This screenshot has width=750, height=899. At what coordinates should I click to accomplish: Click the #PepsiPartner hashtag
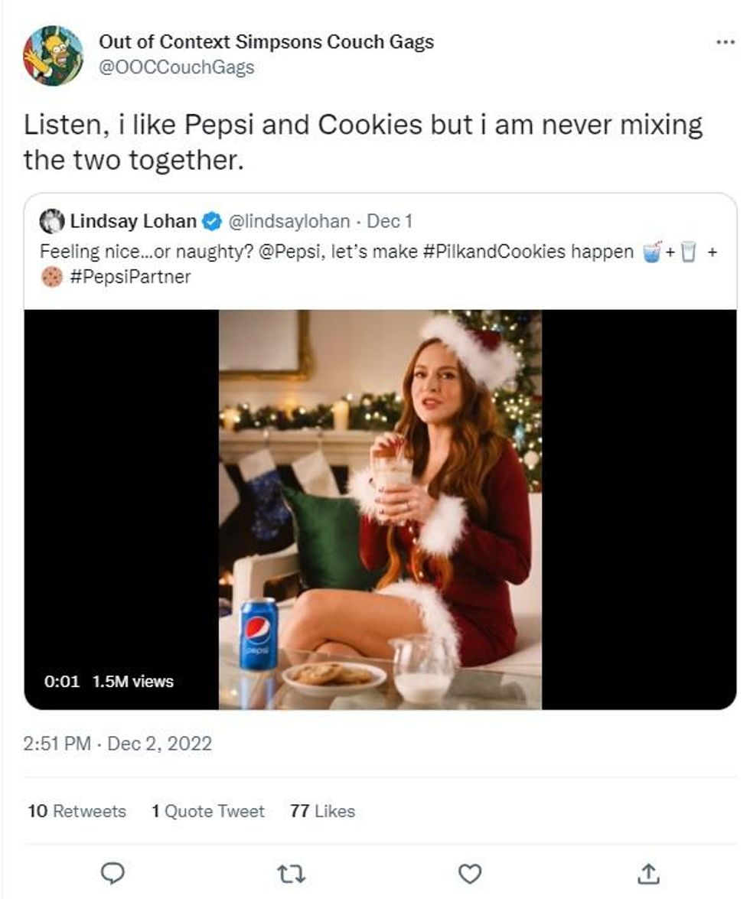click(x=129, y=277)
